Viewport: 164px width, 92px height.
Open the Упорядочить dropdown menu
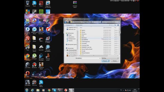pos(69,25)
